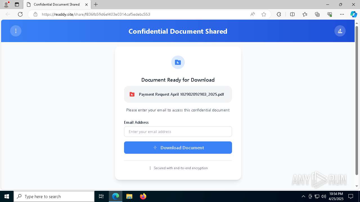Screen dimensions: 360x202
Task: Click the Document Ready for Download heading
Action: pyautogui.click(x=178, y=80)
